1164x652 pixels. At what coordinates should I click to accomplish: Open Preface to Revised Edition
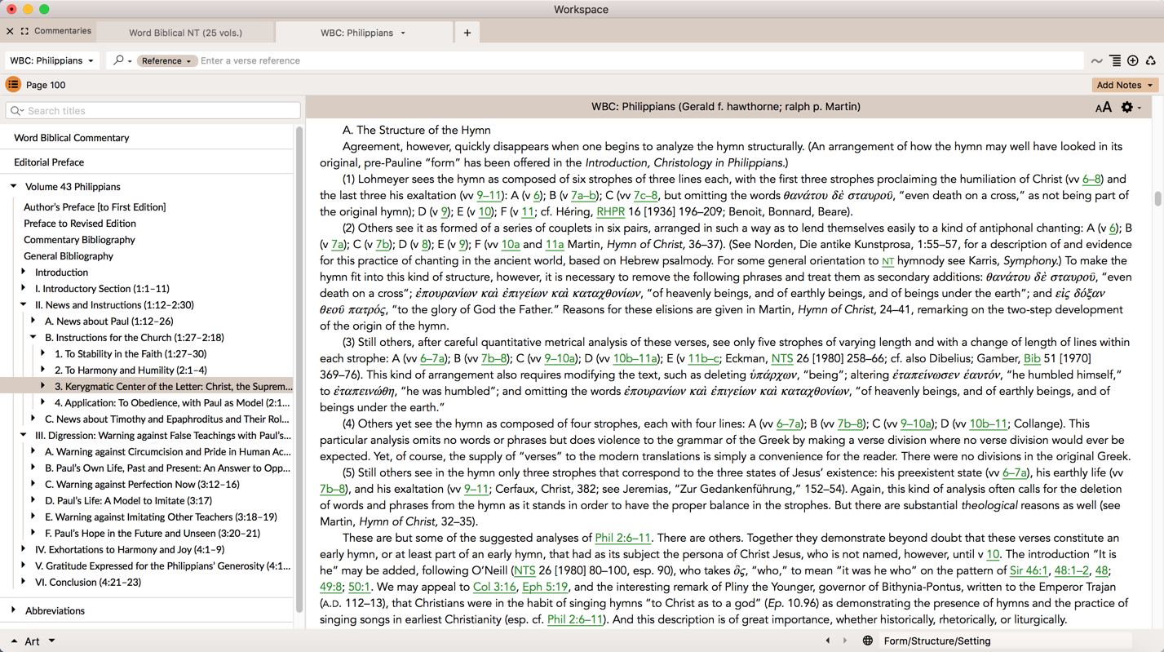(x=80, y=224)
